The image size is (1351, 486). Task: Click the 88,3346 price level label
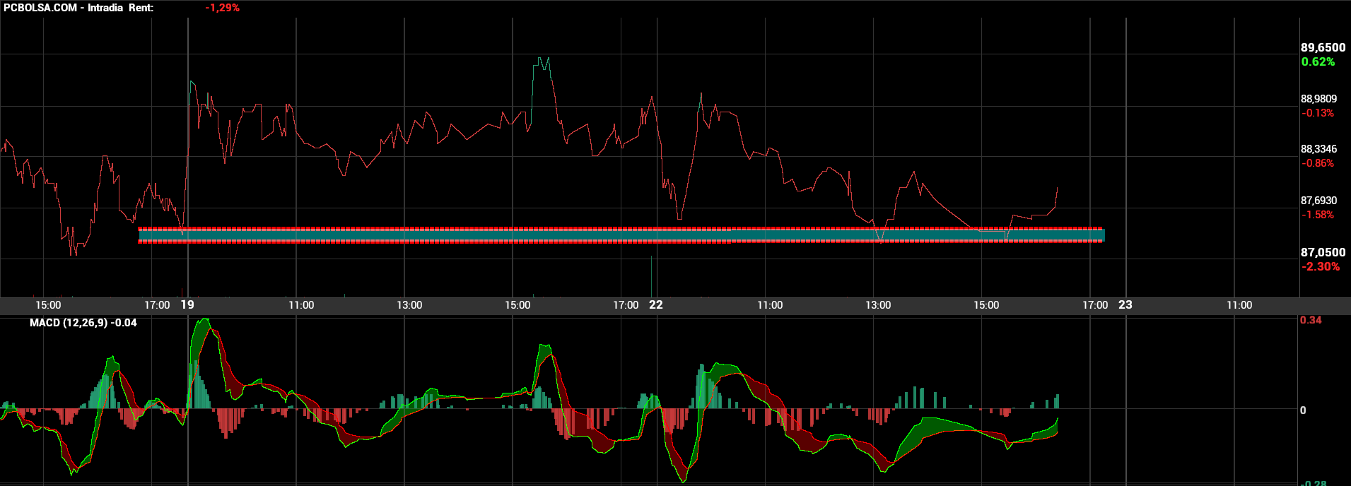[x=1318, y=149]
